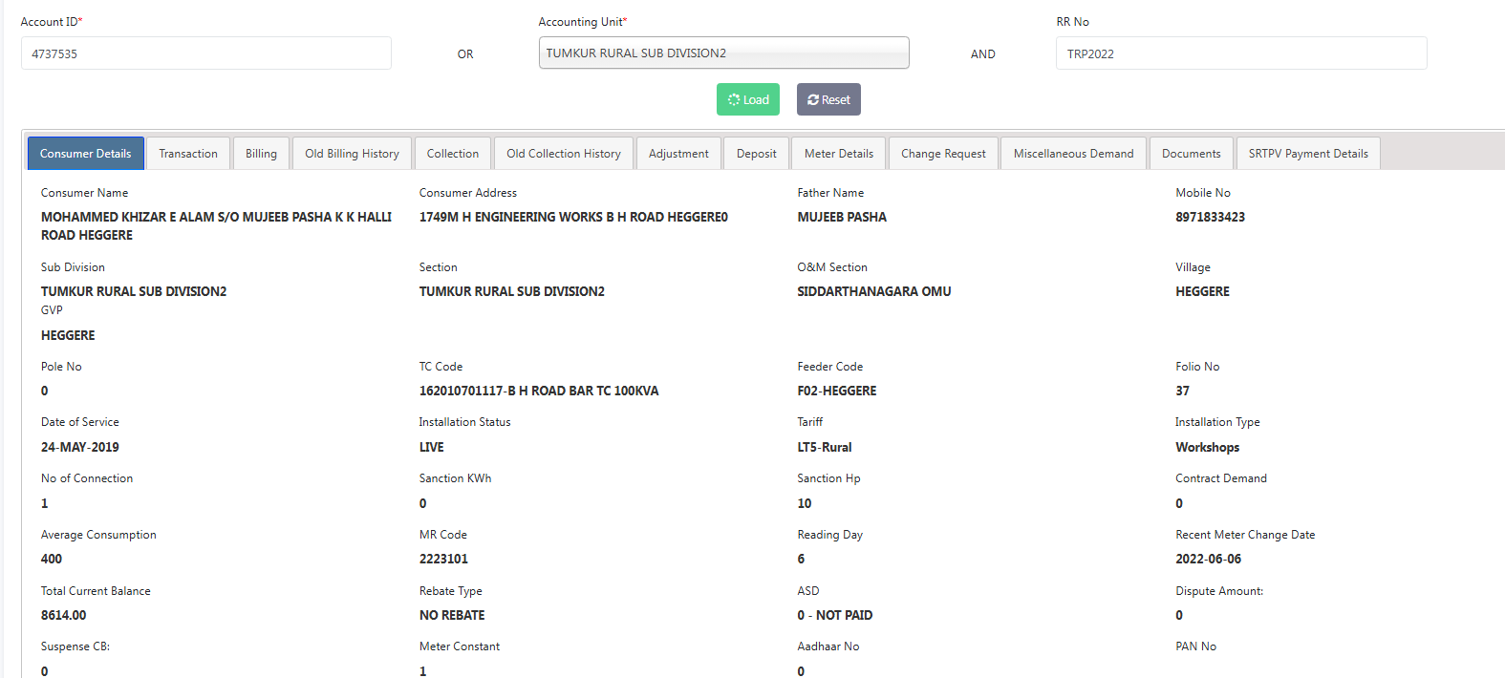View the SRTPV Payment Details tab
This screenshot has width=1505, height=678.
tap(1308, 154)
